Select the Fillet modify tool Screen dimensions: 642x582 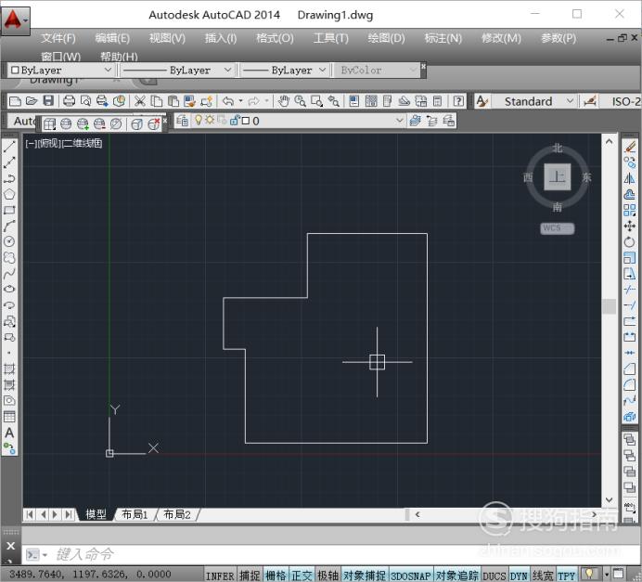[x=630, y=384]
